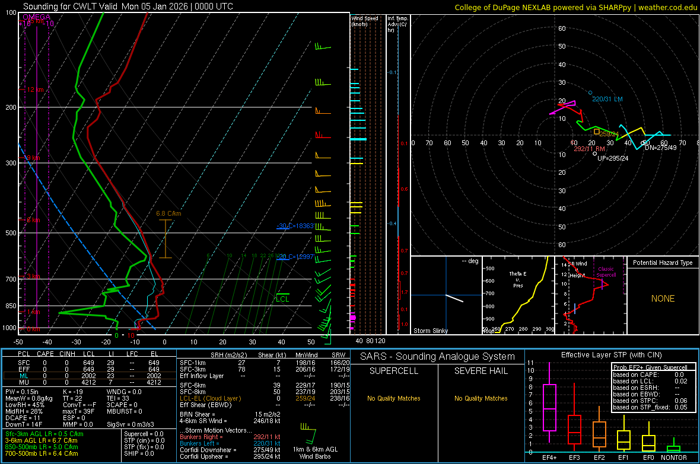Click the Bunkers left circle marker labeled 220/31 LM
This screenshot has height=464, width=700.
(x=590, y=93)
